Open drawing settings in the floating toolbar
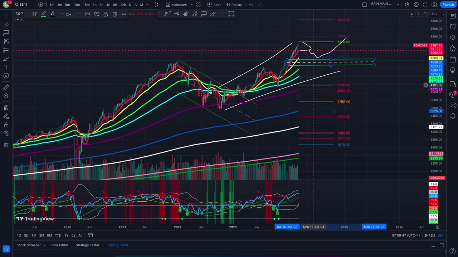Screen dimensions: 458x257 click(87, 14)
